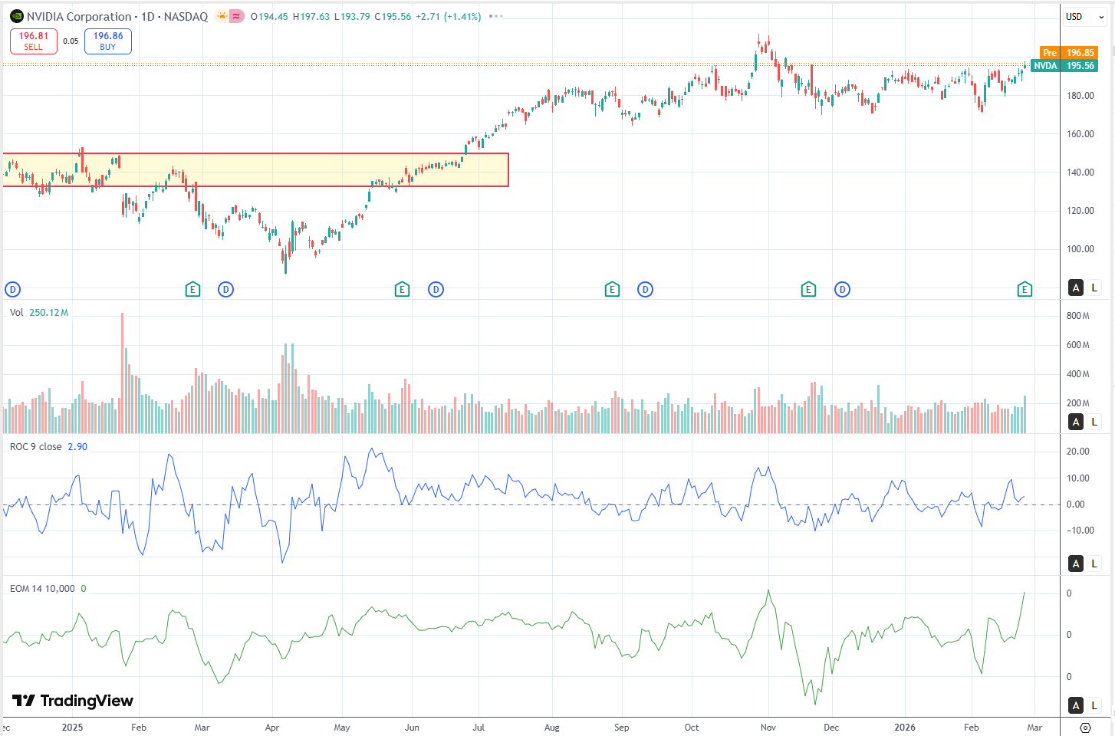
Task: Toggle log scale on the main price axis
Action: coord(1094,287)
